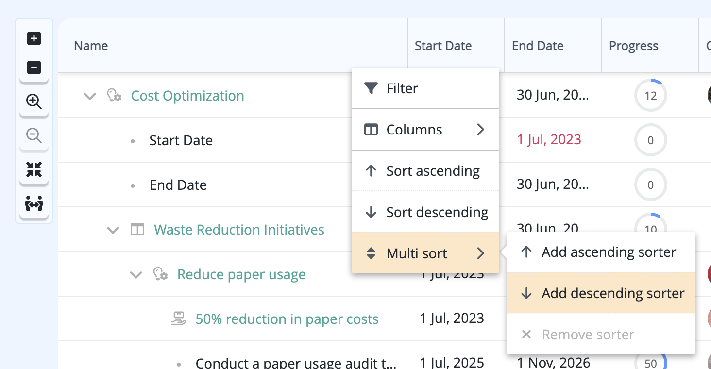Click the Remove sorter X icon

coord(526,335)
